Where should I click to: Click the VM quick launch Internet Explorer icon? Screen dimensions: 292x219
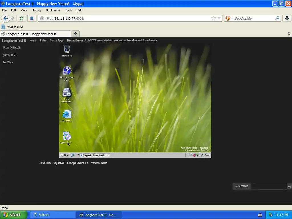tap(72, 155)
